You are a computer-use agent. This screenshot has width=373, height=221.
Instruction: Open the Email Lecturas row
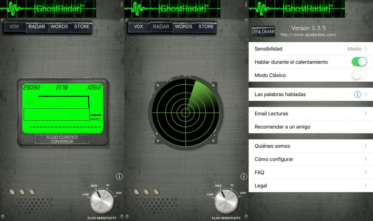(x=310, y=113)
